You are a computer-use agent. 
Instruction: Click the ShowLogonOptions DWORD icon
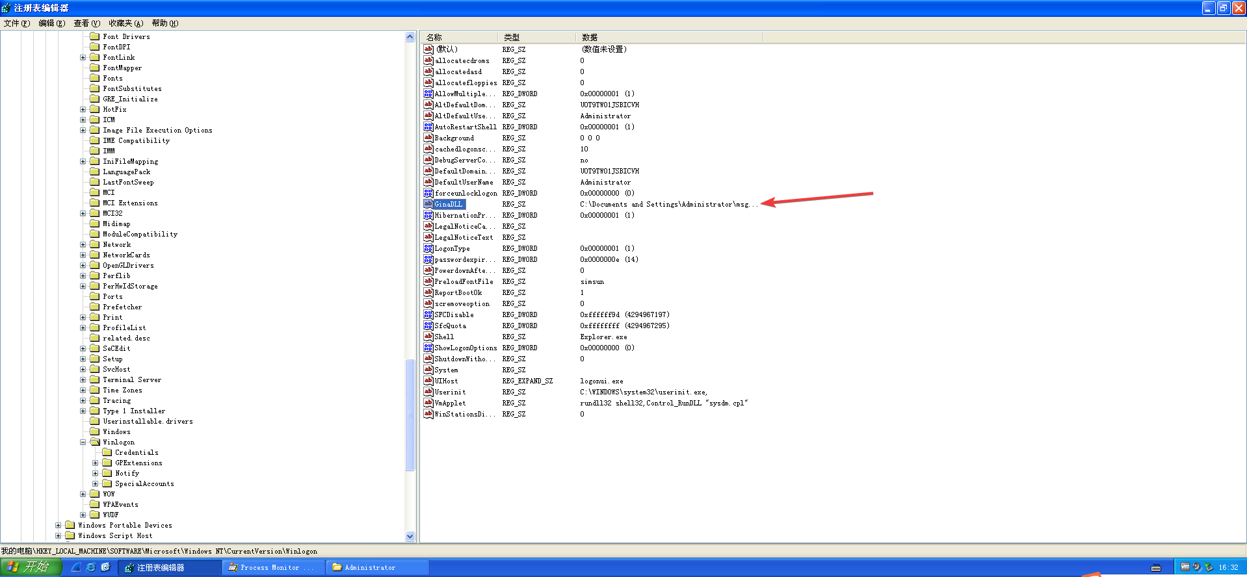pos(428,348)
